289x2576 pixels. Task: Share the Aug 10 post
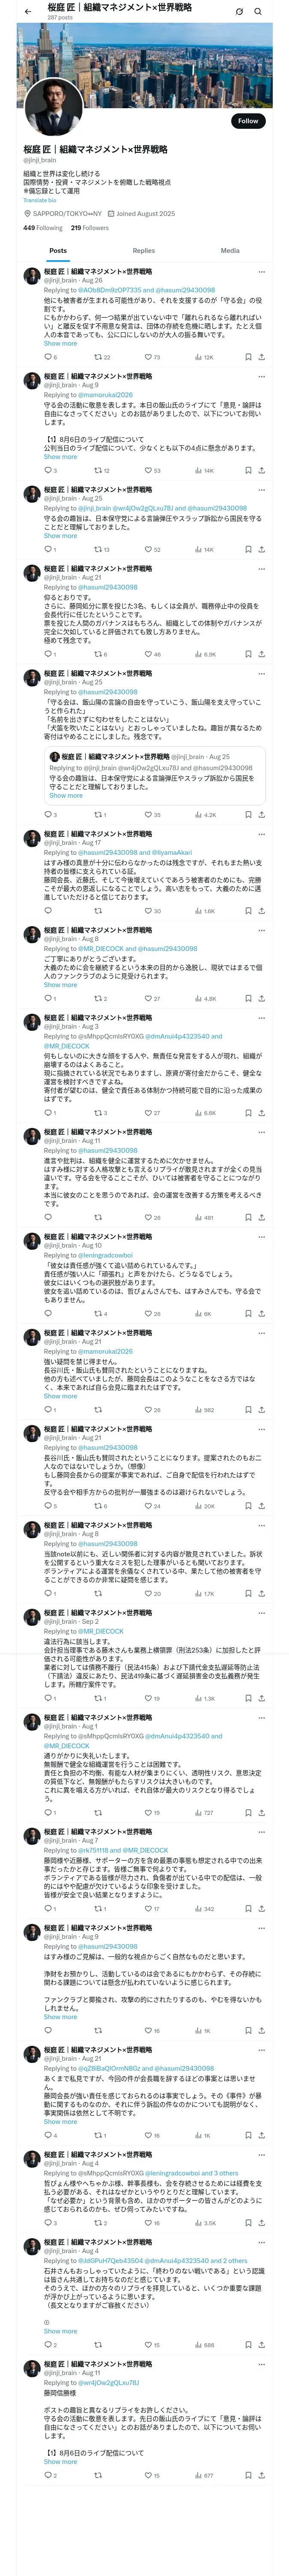(x=261, y=1313)
